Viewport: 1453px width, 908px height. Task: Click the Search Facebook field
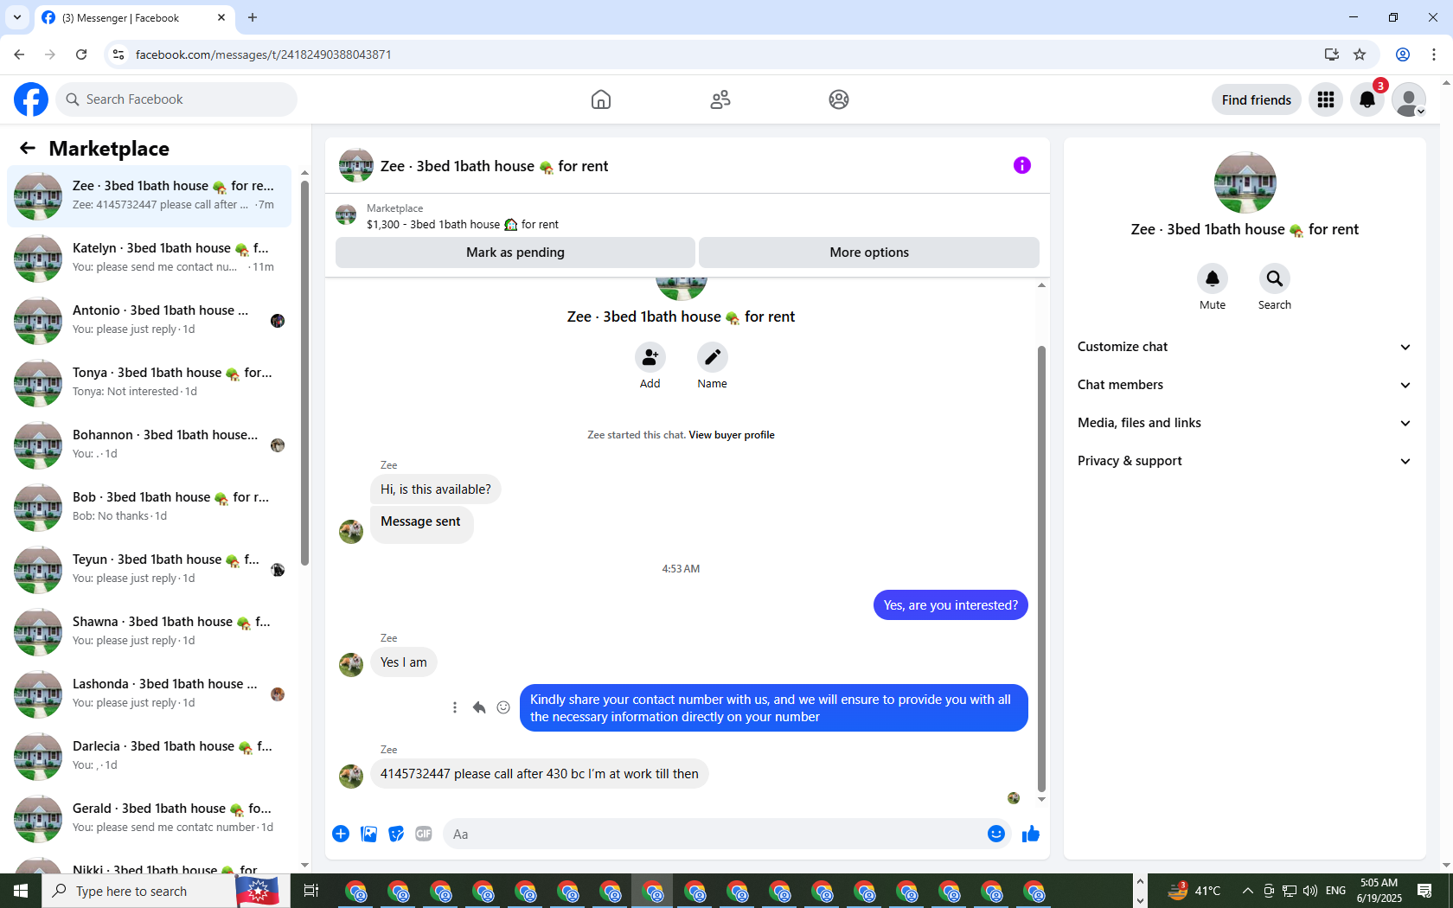pos(176,99)
